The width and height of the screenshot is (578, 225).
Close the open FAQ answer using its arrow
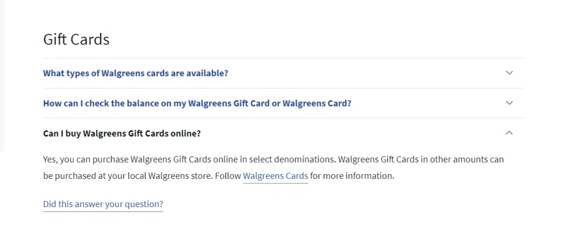tap(509, 133)
